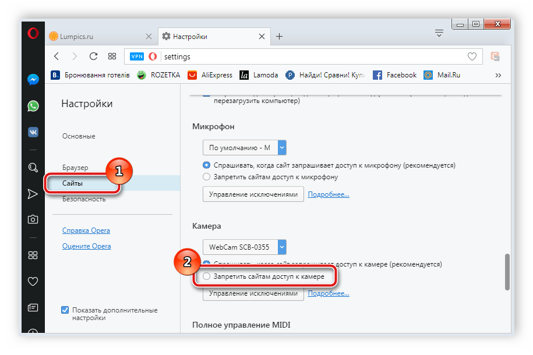Switch to the Lumpics.ru tab
Screen dimensions: 533x355
click(99, 36)
